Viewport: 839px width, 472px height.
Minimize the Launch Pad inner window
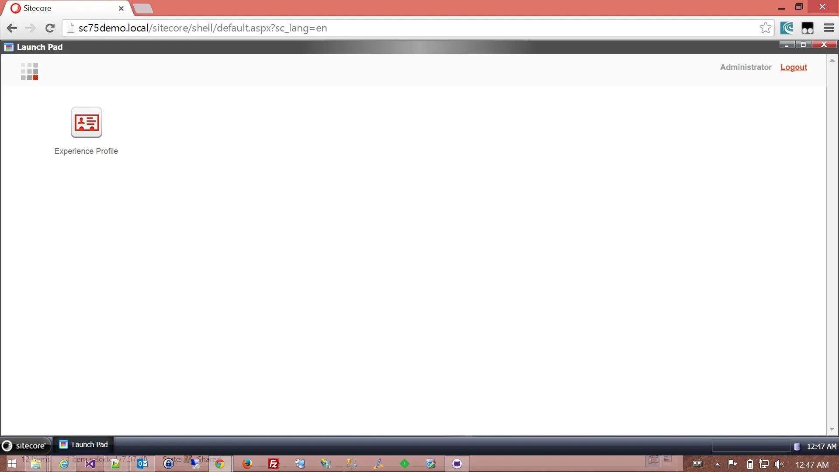787,45
